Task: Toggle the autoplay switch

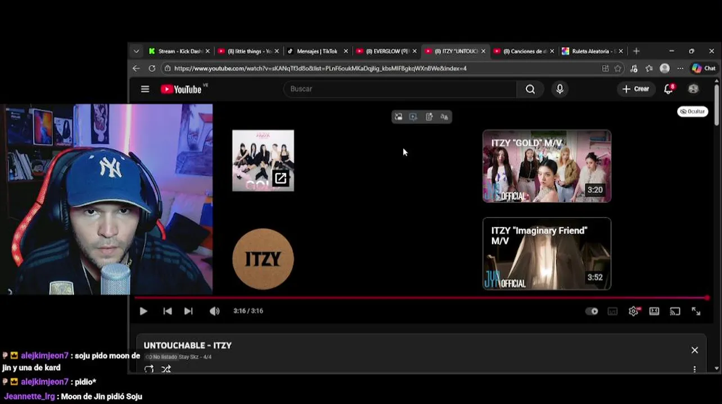Action: click(x=592, y=311)
